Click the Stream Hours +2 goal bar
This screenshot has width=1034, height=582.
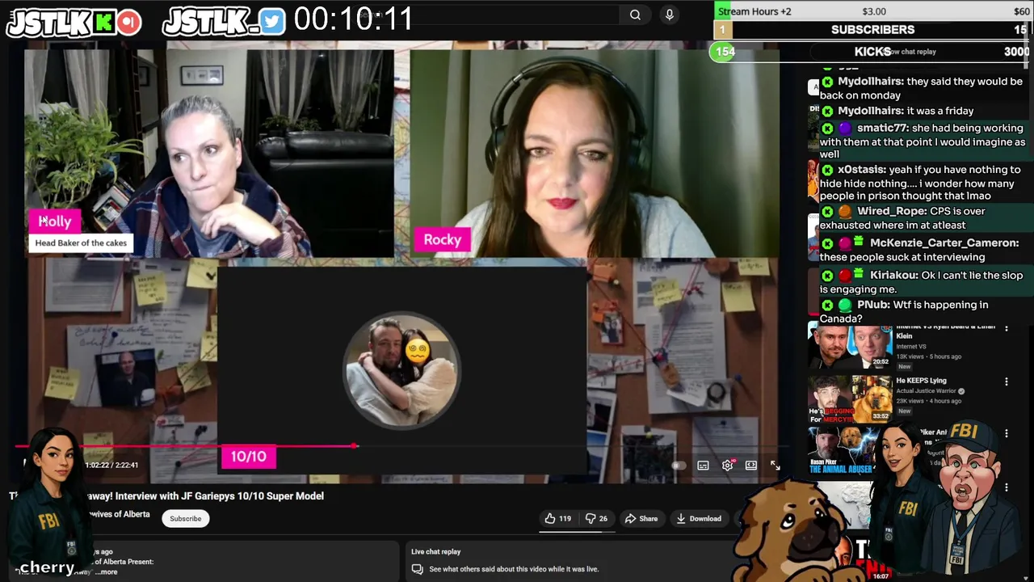coord(873,11)
